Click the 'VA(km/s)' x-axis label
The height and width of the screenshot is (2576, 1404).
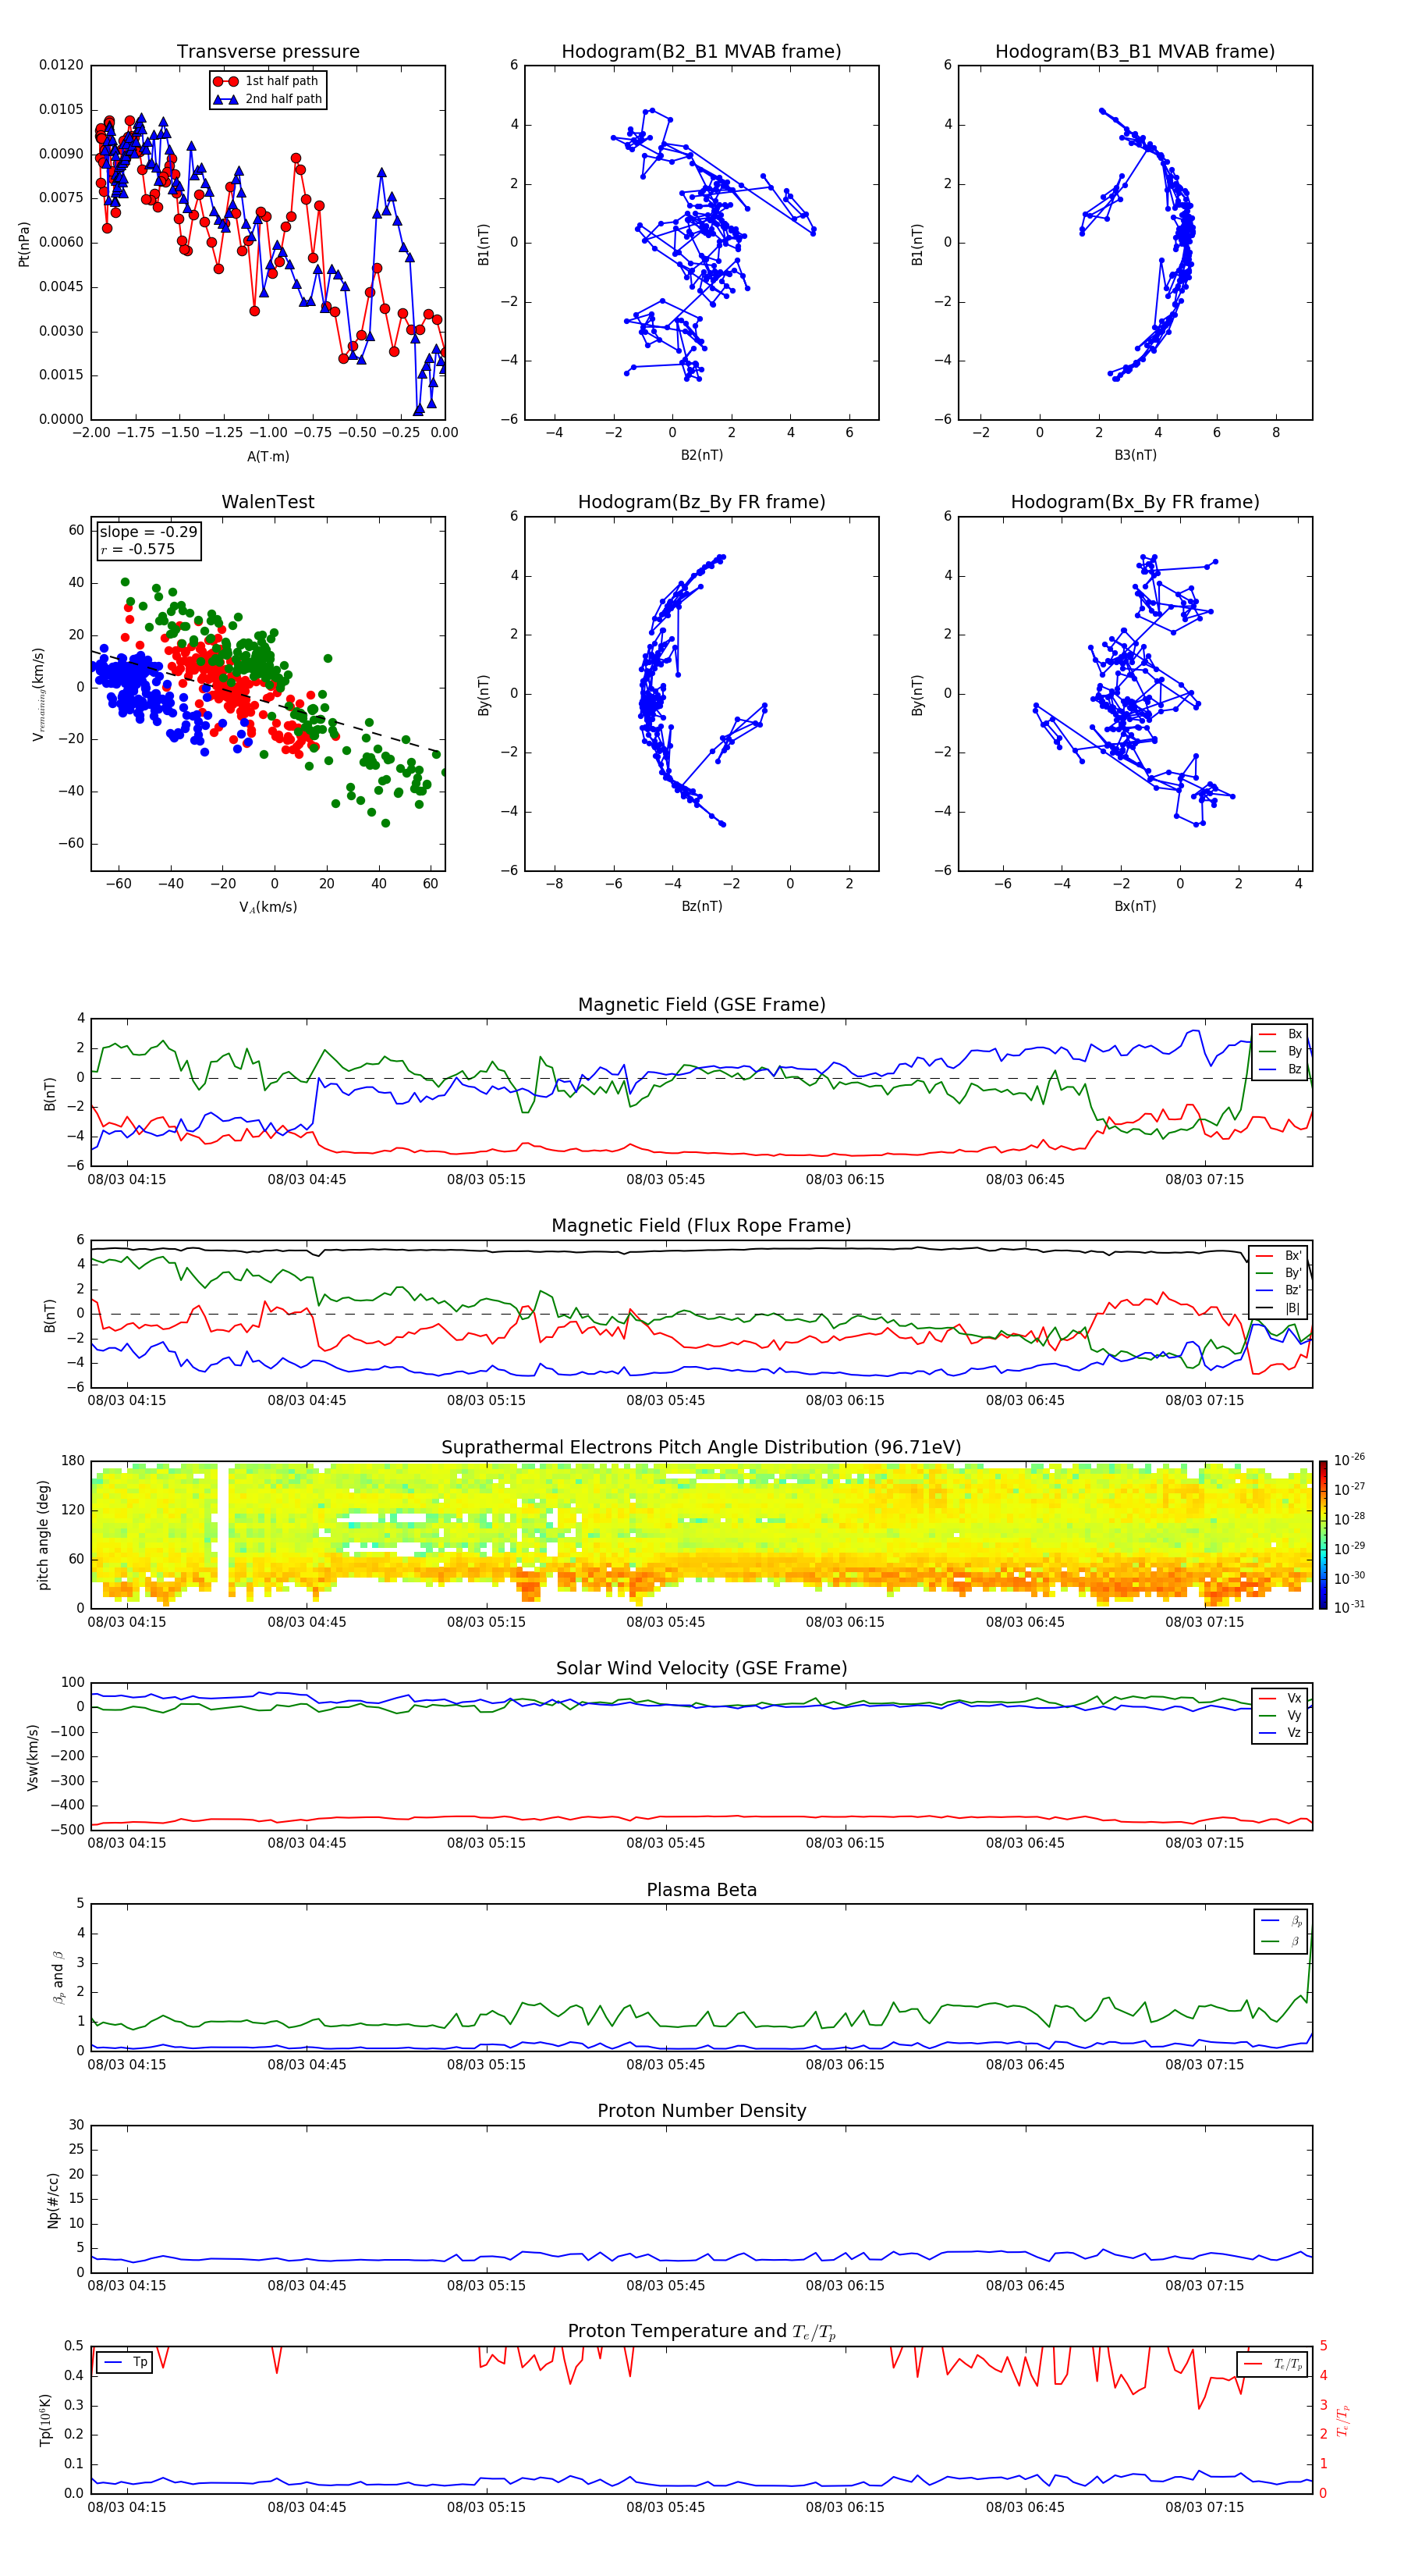[268, 907]
